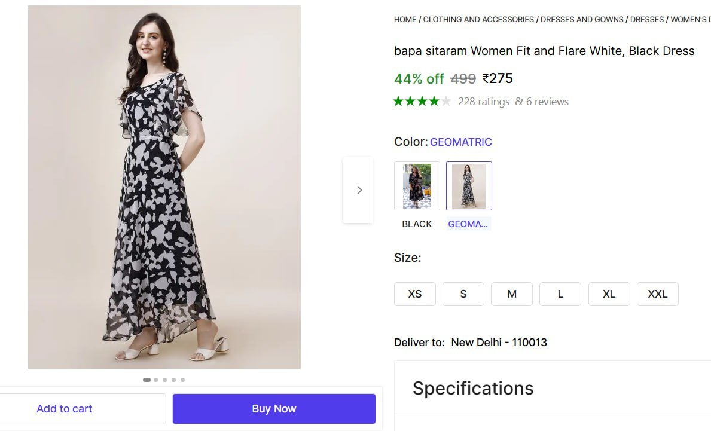Screen dimensions: 711x431
Task: Select the BLACK color variant thumbnail
Action: tap(417, 186)
